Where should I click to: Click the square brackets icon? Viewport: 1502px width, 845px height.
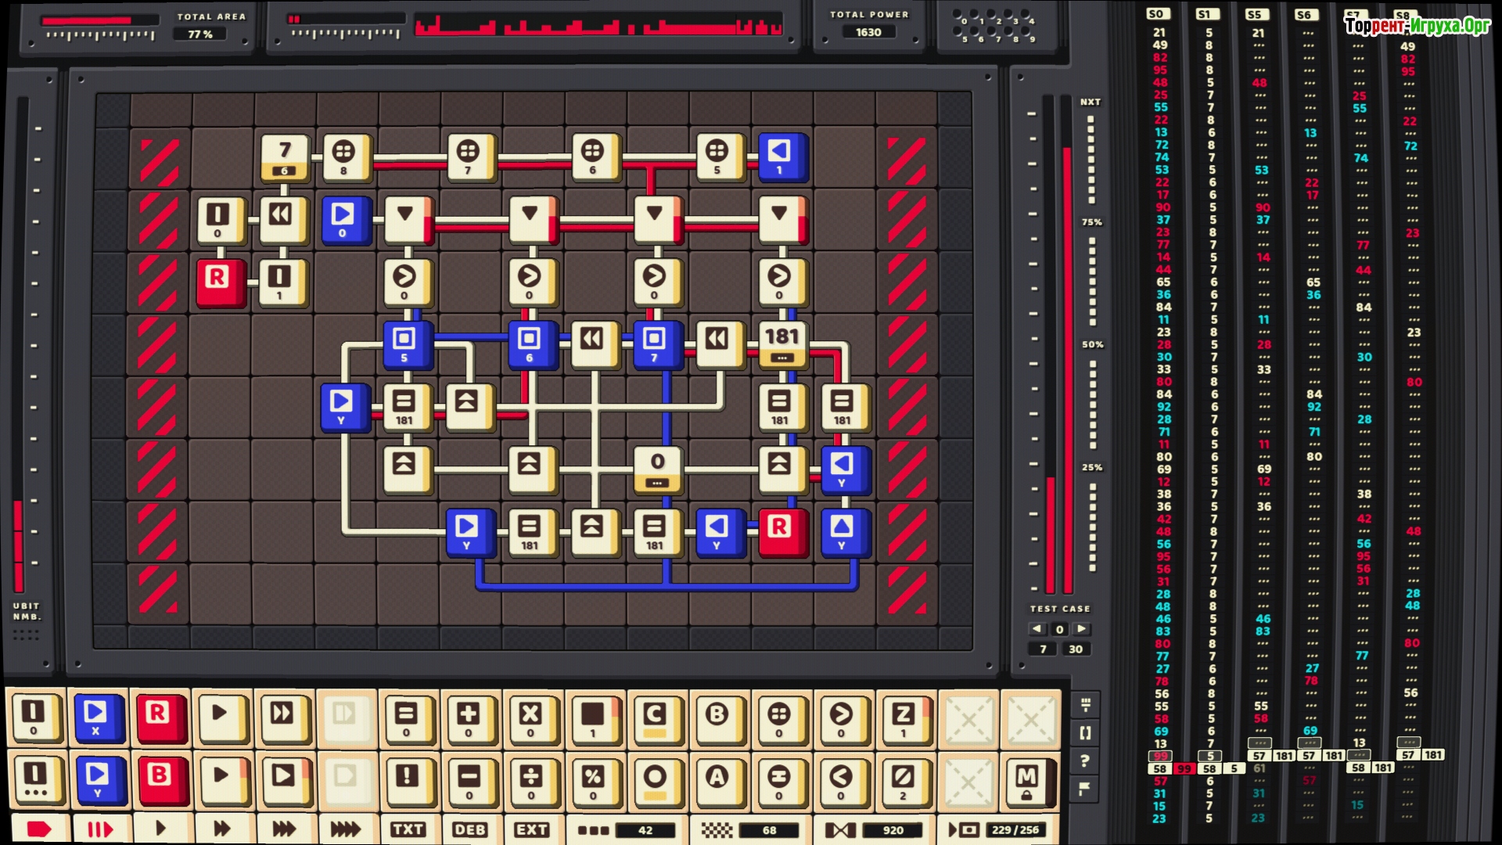(1085, 732)
